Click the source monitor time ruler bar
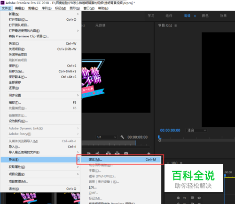 [109, 143]
